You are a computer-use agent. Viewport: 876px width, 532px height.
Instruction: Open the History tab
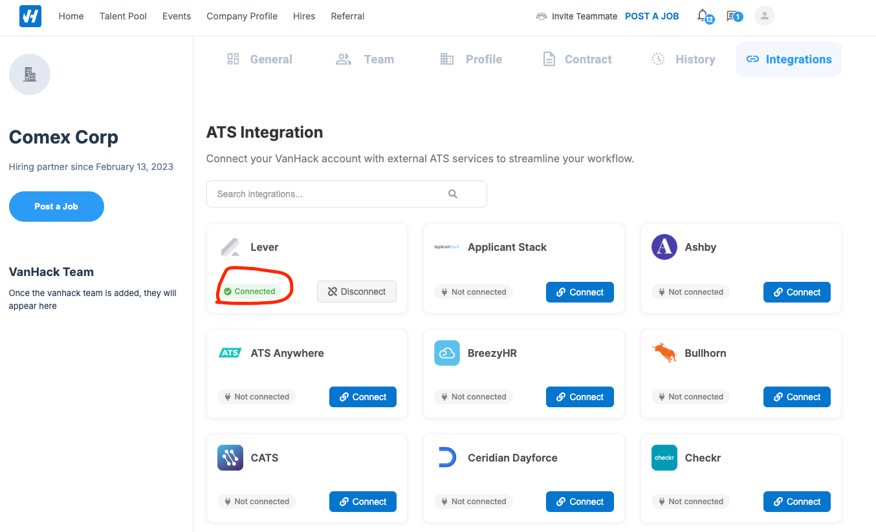click(x=683, y=59)
